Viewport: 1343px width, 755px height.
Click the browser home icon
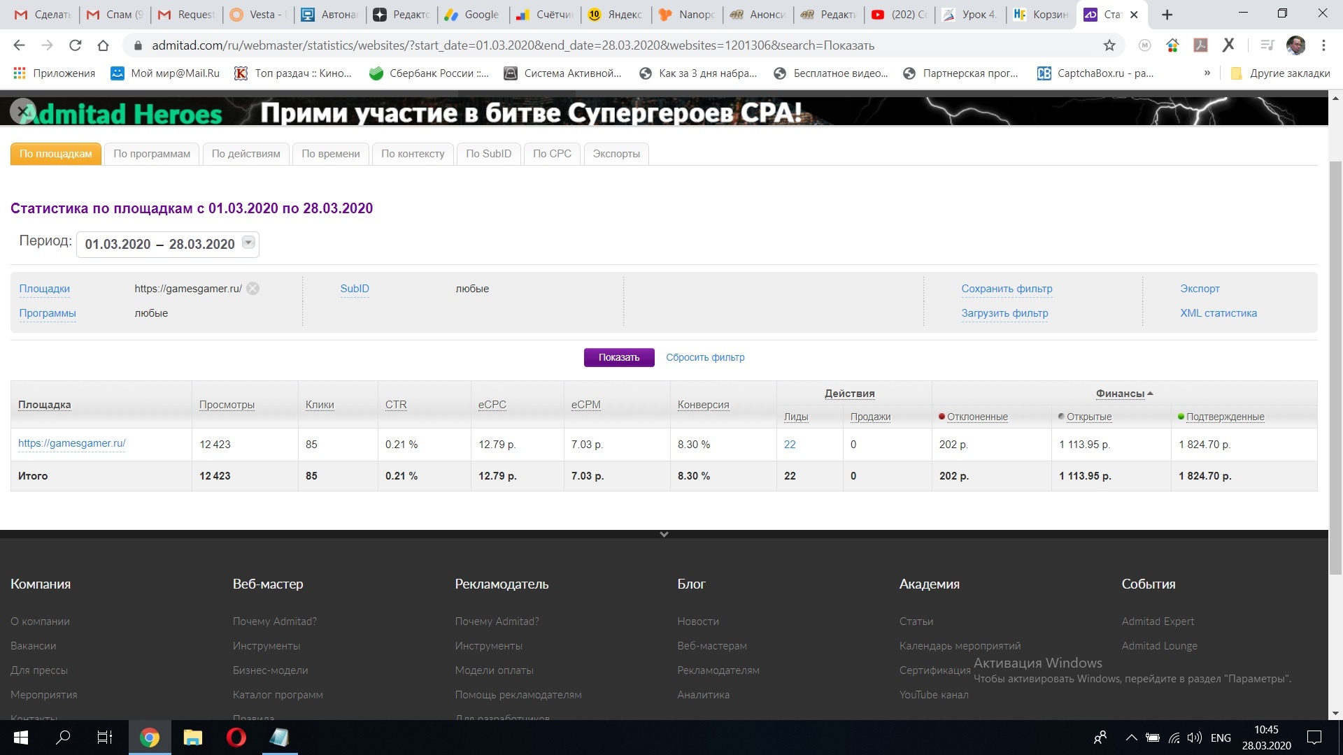click(x=103, y=45)
